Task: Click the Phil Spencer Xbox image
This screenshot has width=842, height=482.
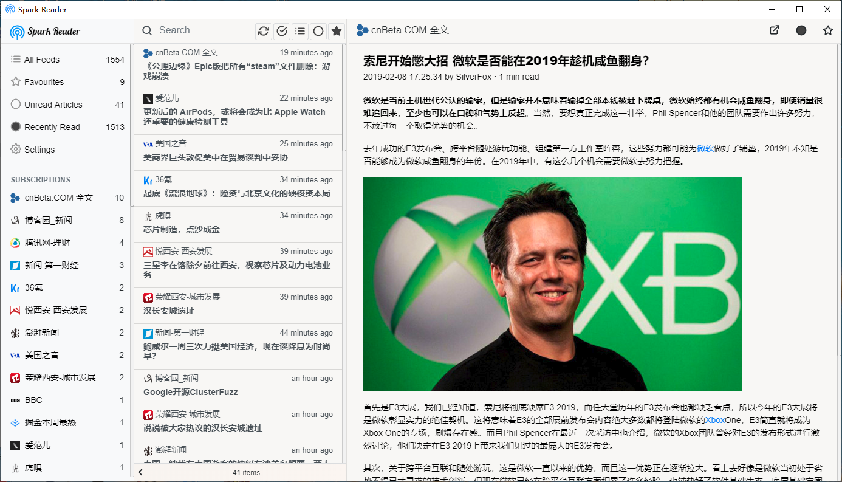Action: [553, 284]
